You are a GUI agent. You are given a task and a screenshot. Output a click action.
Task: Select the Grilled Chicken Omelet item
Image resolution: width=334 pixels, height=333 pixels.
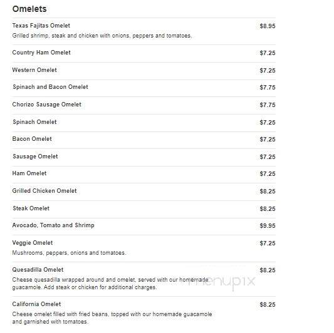[44, 191]
